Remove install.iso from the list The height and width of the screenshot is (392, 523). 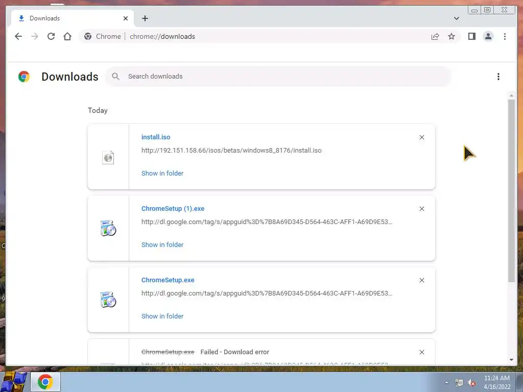(x=421, y=137)
